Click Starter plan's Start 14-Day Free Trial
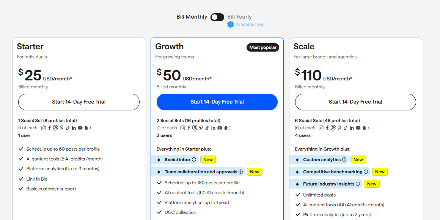Viewport: 440px width, 220px height. 79,102
